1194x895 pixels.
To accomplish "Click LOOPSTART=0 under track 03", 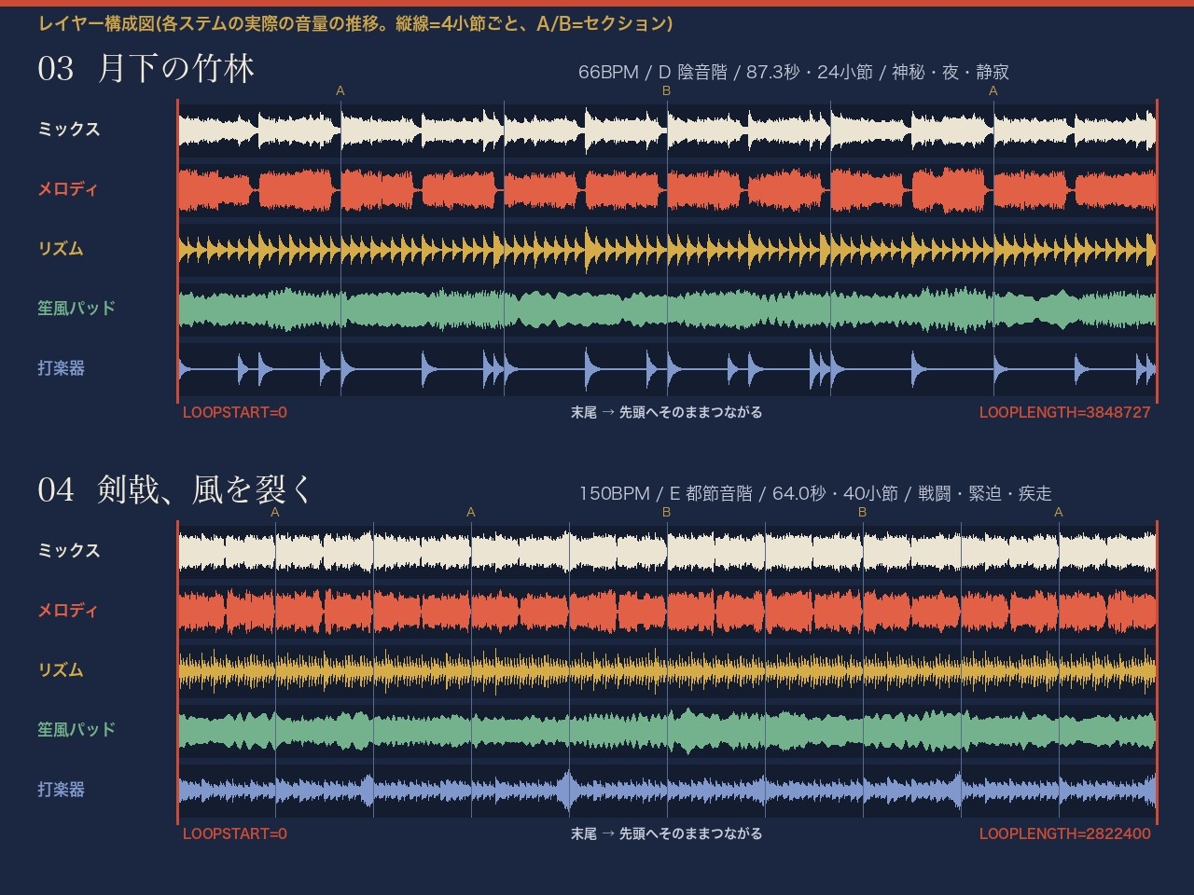I will coord(235,412).
